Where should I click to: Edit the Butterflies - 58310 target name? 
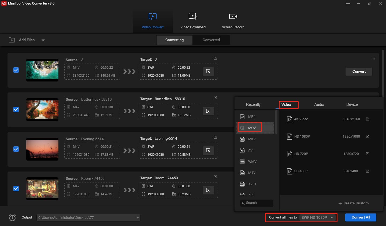[x=215, y=98]
